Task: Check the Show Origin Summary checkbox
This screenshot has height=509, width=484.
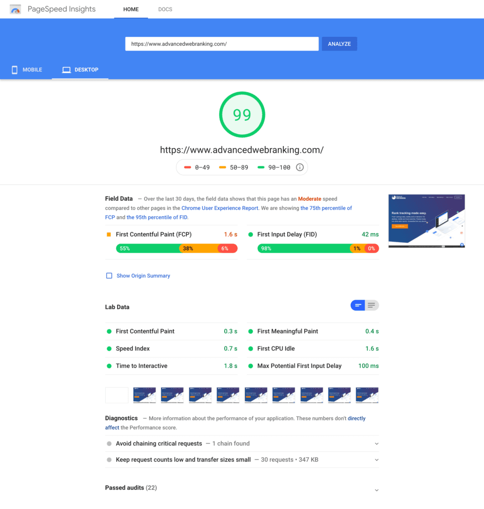Action: 109,275
